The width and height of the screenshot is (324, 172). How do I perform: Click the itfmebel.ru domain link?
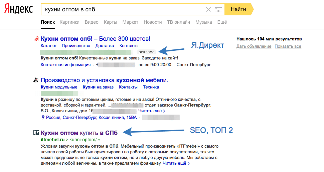[53, 140]
